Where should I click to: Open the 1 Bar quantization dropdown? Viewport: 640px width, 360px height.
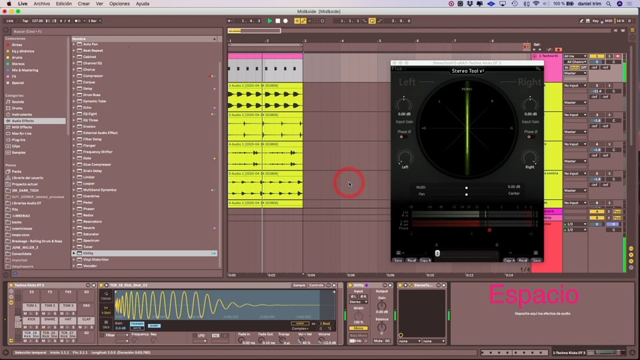click(x=94, y=21)
